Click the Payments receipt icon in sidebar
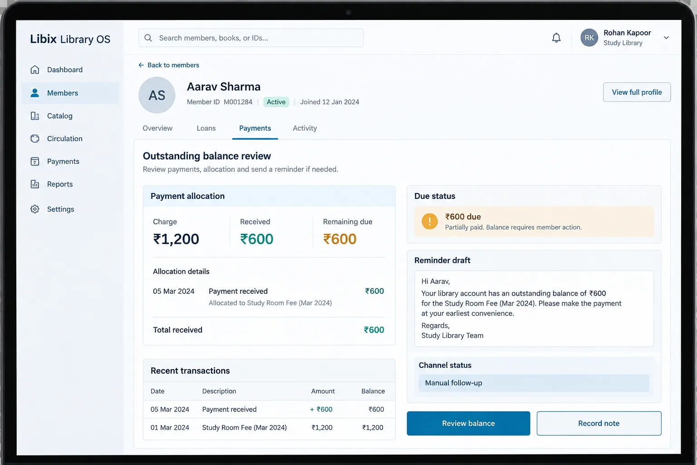Image resolution: width=697 pixels, height=465 pixels. [x=35, y=161]
